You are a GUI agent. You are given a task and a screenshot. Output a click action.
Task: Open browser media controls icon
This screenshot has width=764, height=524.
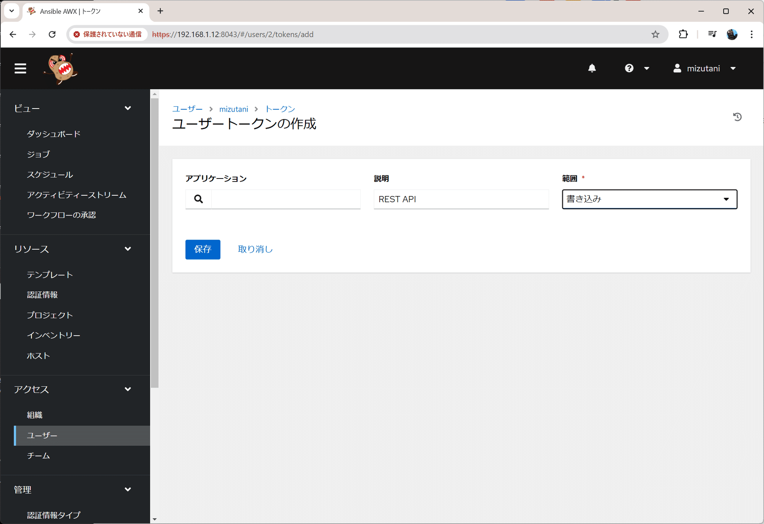click(x=712, y=34)
